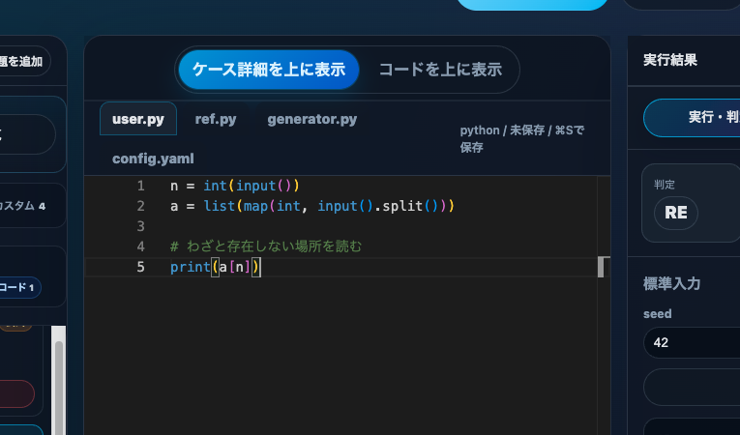
Task: Click the seed label
Action: tap(658, 314)
